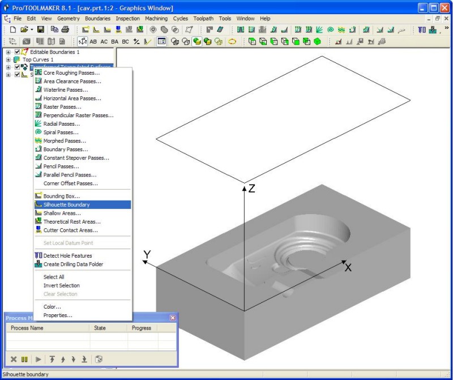Choose Select All in context menu
Image resolution: width=453 pixels, height=380 pixels.
(83, 277)
